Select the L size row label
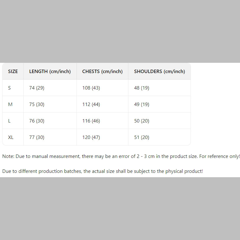This screenshot has width=240, height=240. pyautogui.click(x=9, y=121)
